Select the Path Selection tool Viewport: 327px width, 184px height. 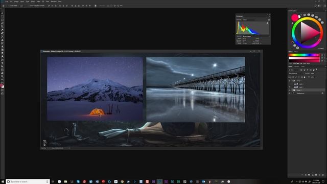2,66
